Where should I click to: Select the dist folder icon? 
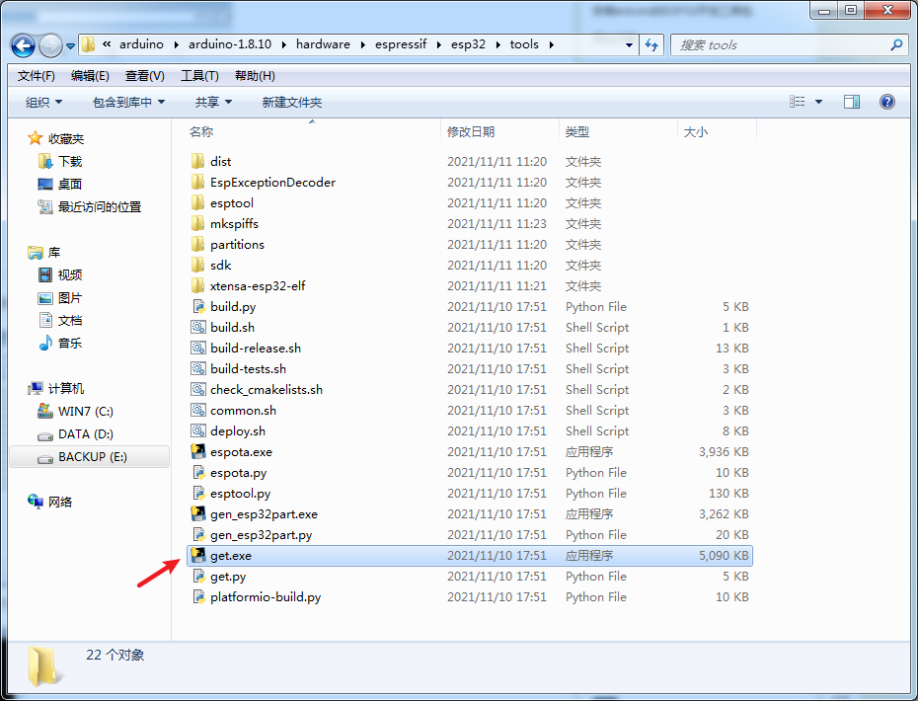pos(197,161)
